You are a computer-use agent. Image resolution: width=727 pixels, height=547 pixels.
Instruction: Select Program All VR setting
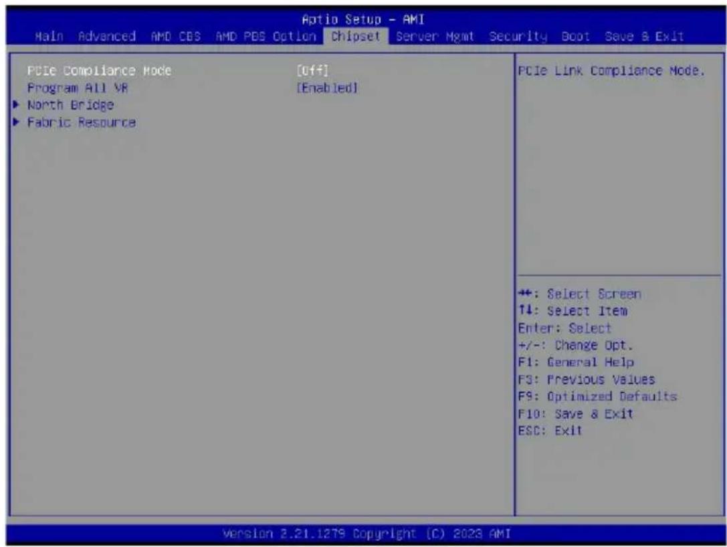click(x=78, y=88)
